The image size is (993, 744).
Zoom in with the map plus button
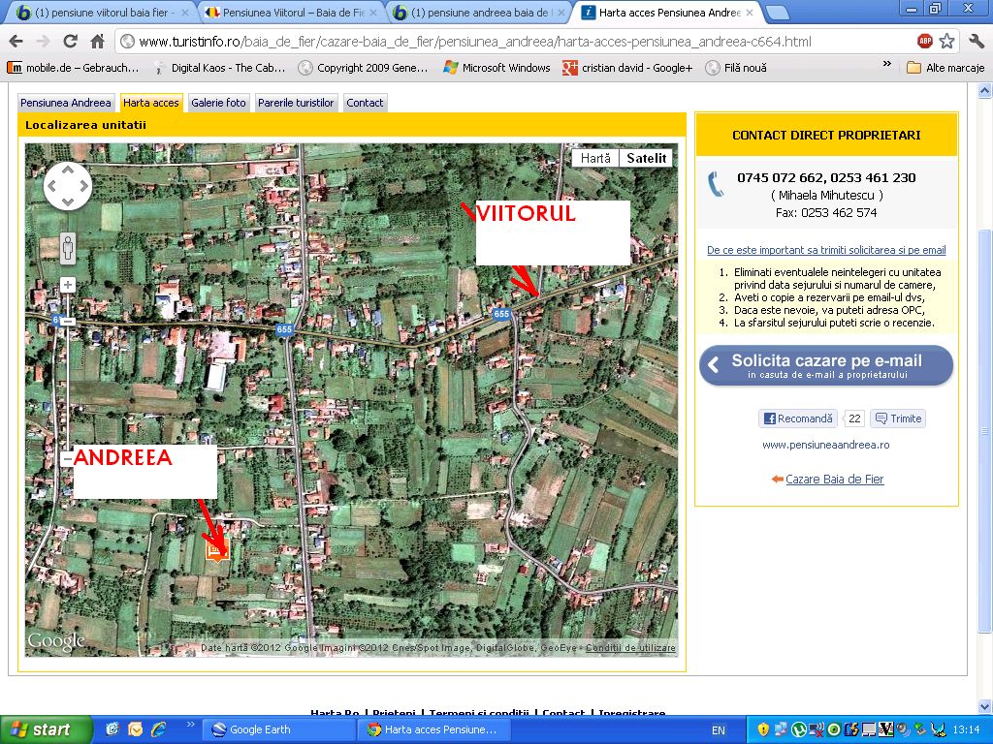point(68,285)
